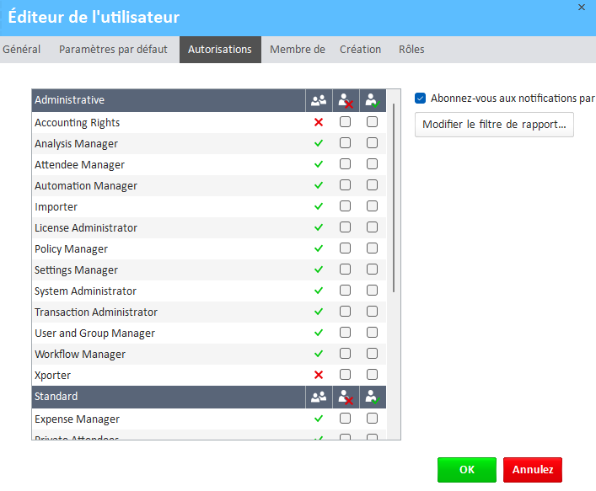Click the deny-user icon in the Standard header
Screen dimensions: 596x491
pyautogui.click(x=345, y=397)
